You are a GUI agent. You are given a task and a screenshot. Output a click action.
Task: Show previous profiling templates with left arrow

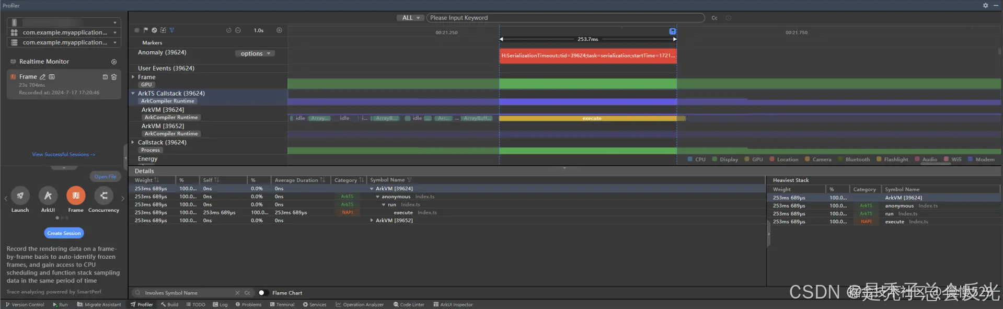click(x=6, y=199)
